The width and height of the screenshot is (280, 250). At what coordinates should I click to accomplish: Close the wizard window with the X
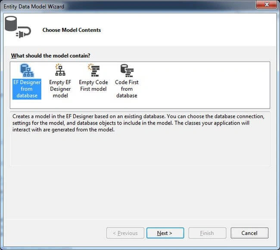point(266,4)
